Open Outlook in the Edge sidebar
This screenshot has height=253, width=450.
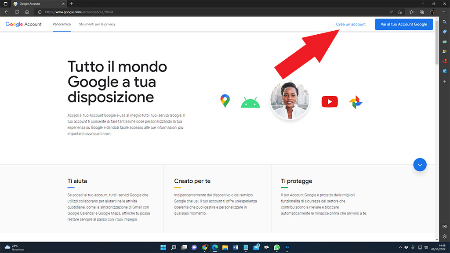pyautogui.click(x=445, y=71)
